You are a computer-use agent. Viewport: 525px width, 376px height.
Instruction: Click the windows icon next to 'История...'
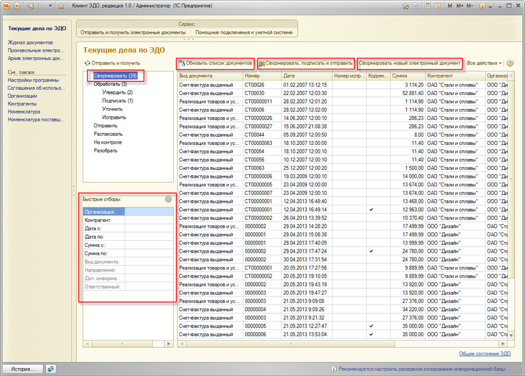pos(51,369)
